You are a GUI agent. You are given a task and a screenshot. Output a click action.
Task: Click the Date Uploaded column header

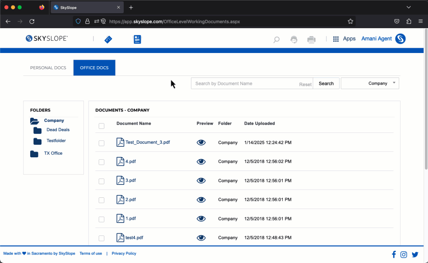[260, 123]
